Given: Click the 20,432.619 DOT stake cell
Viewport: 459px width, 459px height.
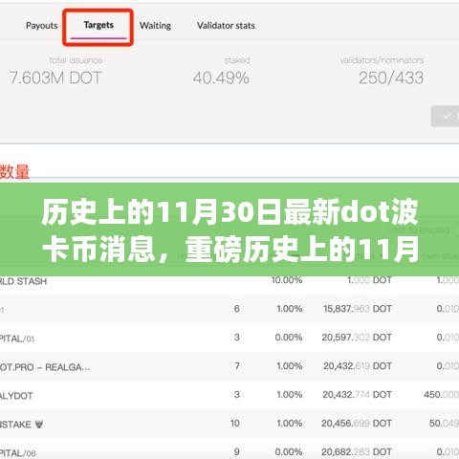Looking at the screenshot, I should [x=358, y=366].
